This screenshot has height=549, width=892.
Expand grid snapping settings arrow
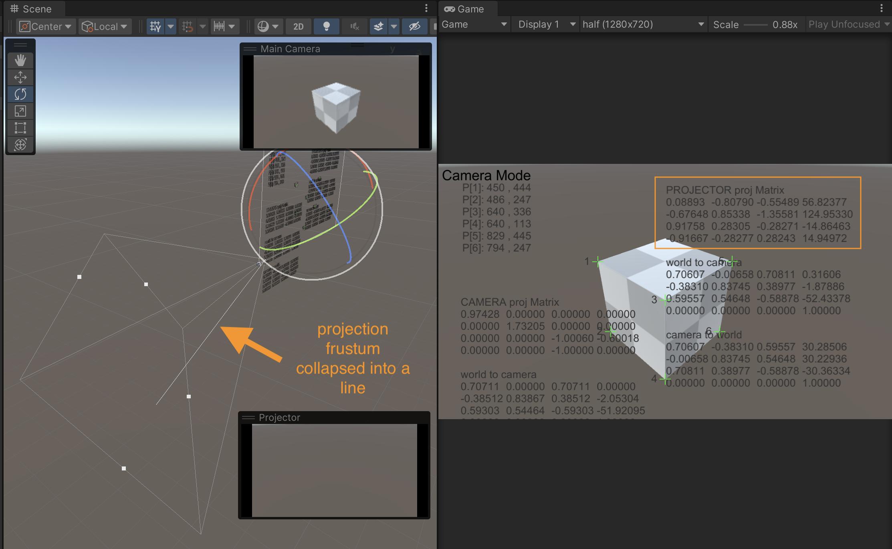pos(203,26)
